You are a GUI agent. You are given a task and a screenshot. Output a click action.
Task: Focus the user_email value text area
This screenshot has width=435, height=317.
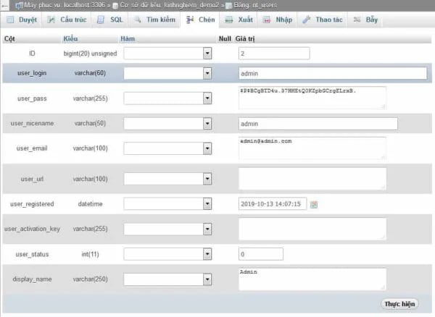click(312, 148)
